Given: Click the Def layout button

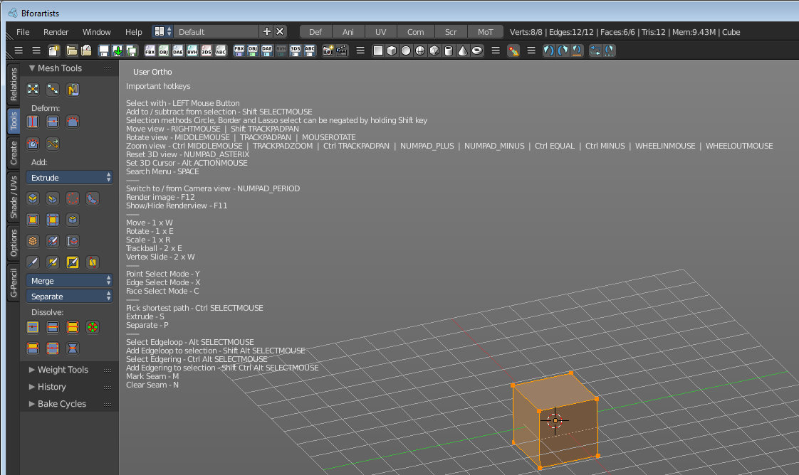Looking at the screenshot, I should (315, 31).
